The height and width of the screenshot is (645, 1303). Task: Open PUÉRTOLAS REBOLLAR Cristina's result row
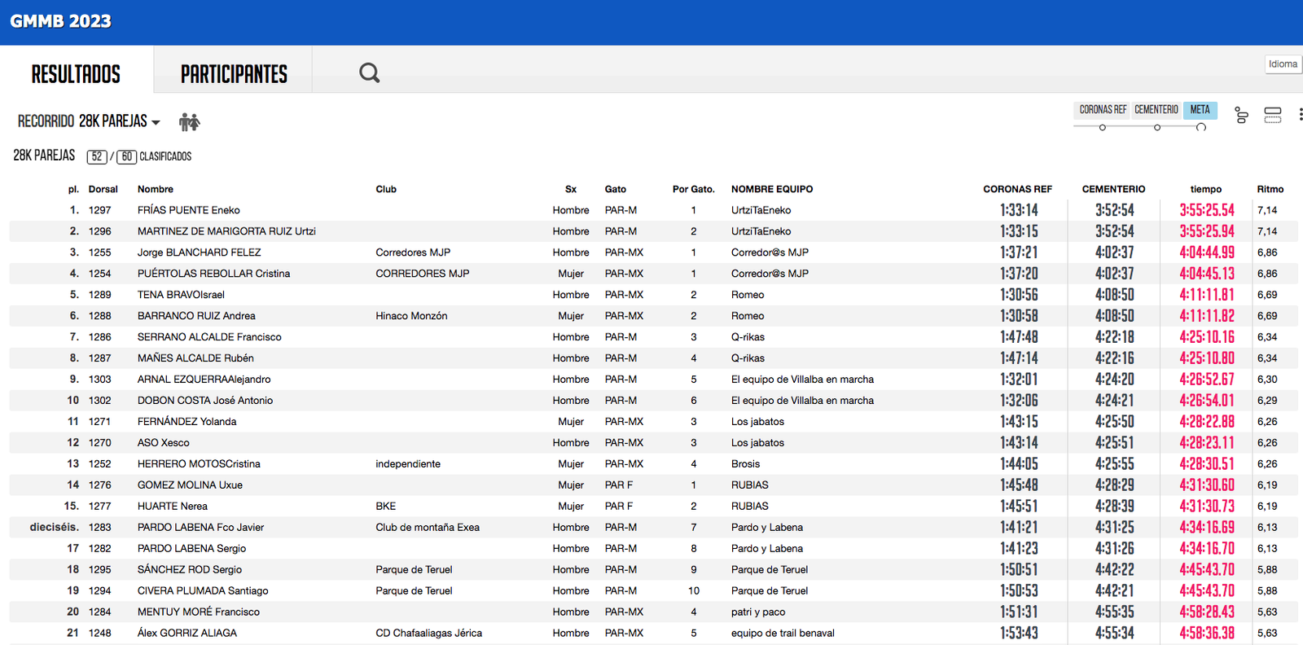click(x=213, y=274)
